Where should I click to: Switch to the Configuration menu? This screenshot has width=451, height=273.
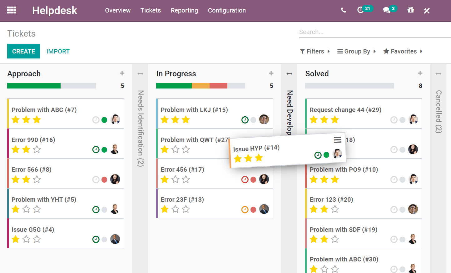click(x=227, y=10)
